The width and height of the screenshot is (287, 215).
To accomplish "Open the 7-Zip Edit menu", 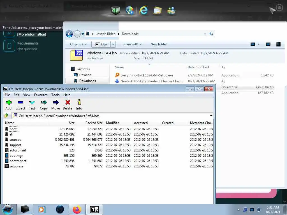I will pyautogui.click(x=17, y=95).
